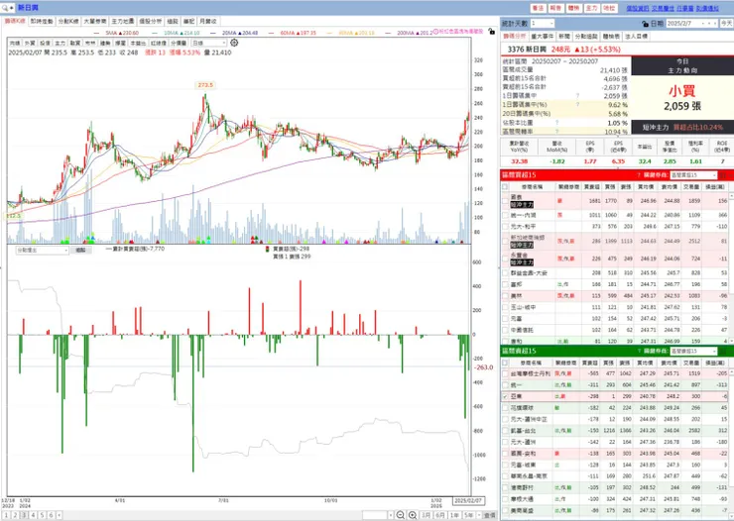Switch to the 法人目標 tab
This screenshot has height=521, width=734.
[x=636, y=37]
